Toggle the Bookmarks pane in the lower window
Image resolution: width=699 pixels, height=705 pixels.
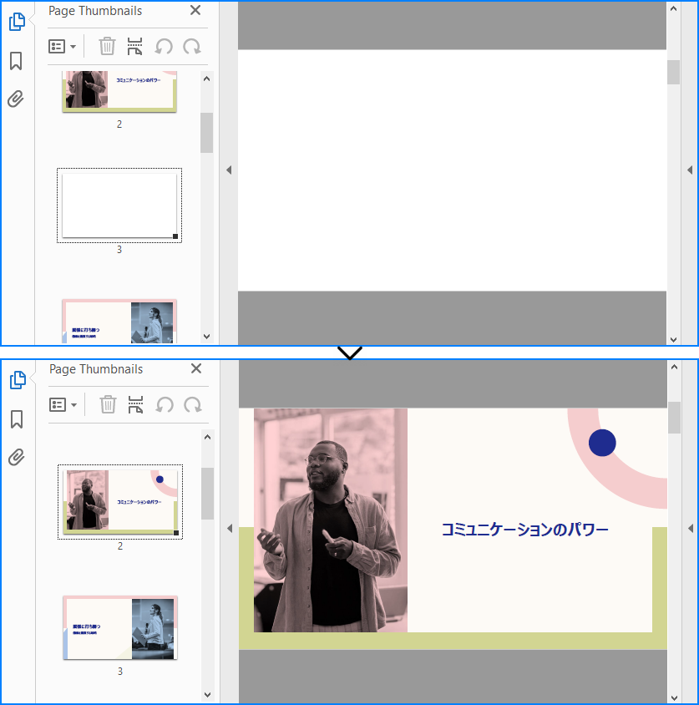pos(16,420)
